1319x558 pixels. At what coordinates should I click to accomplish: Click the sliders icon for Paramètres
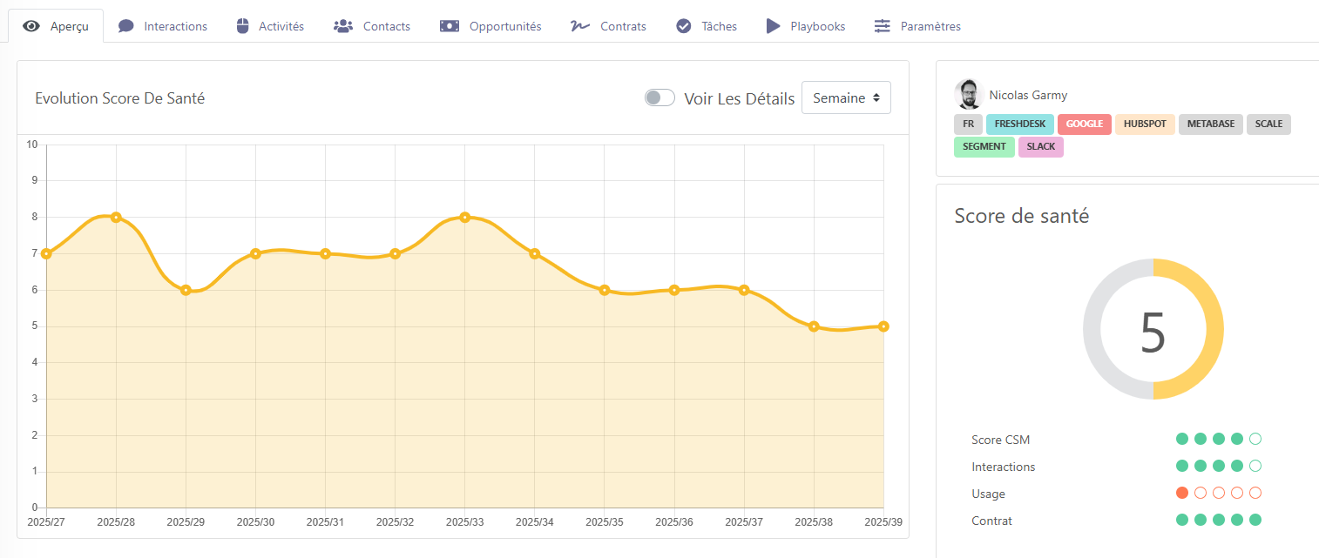point(883,26)
